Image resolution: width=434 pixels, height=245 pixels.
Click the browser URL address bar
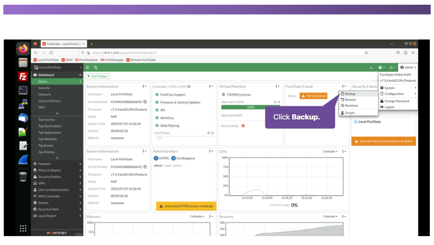point(224,53)
